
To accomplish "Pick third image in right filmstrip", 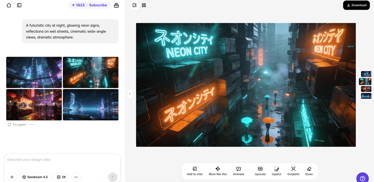I will pos(366,89).
